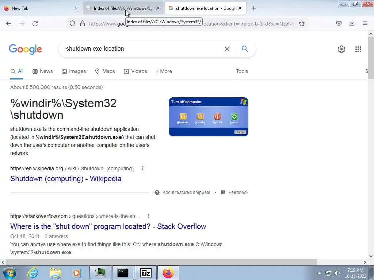The height and width of the screenshot is (280, 374).
Task: Select the All results tab
Action: (17, 71)
